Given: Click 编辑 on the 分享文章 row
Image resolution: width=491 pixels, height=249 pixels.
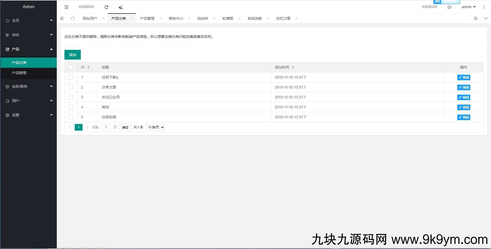Looking at the screenshot, I should (464, 87).
